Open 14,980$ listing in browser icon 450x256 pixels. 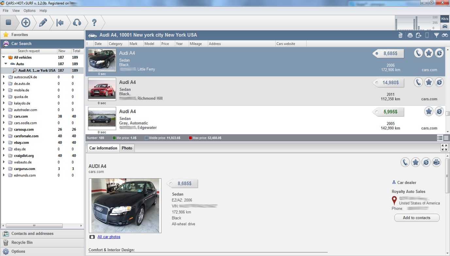pos(439,82)
